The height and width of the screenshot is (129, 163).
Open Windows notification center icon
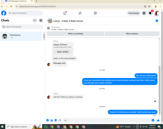[x=159, y=127]
